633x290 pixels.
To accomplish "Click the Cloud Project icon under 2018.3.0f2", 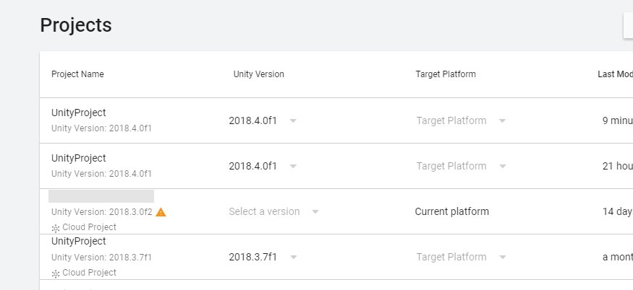I will [56, 228].
